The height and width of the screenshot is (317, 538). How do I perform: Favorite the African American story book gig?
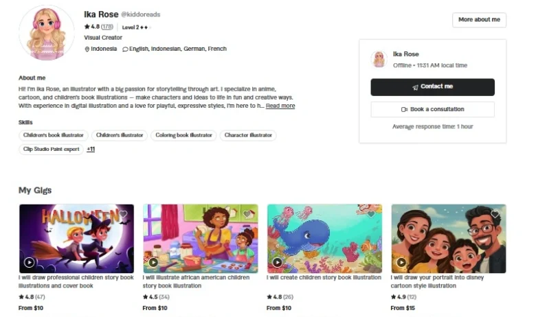[247, 215]
